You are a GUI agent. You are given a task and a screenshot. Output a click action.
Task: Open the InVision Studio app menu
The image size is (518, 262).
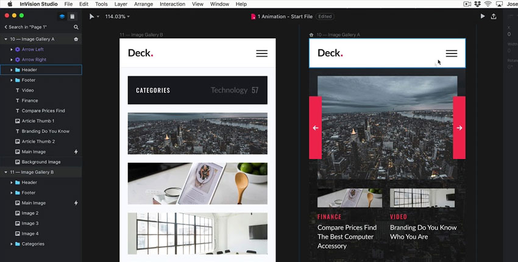(38, 4)
